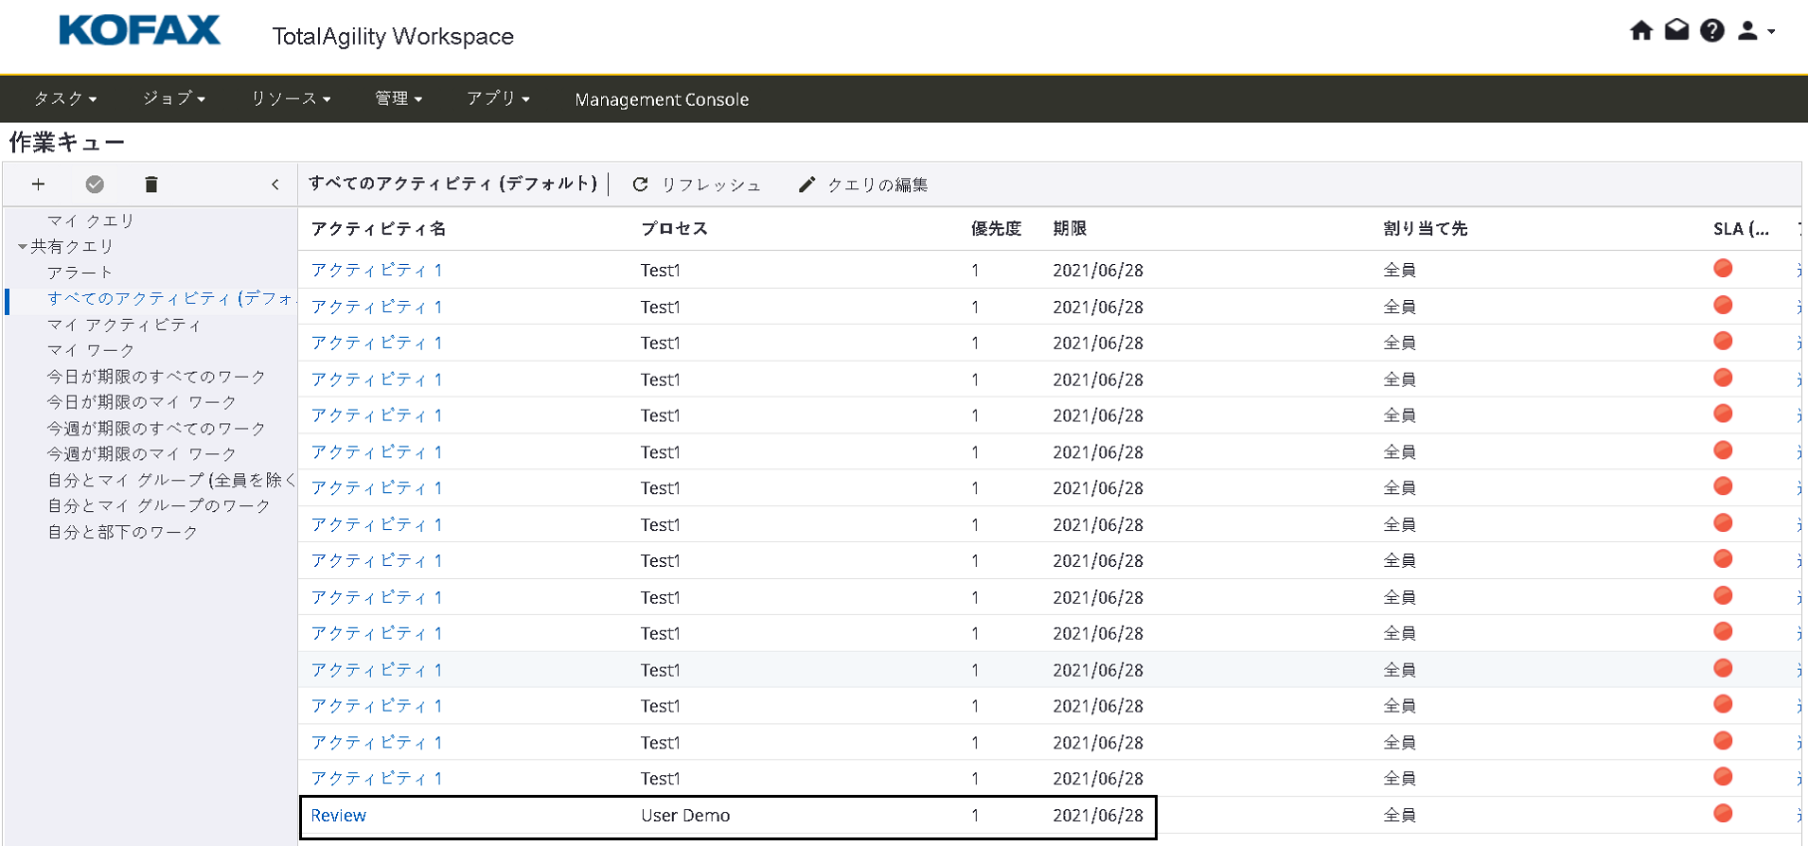The height and width of the screenshot is (846, 1808).
Task: Add a new query with plus icon
Action: point(38,185)
